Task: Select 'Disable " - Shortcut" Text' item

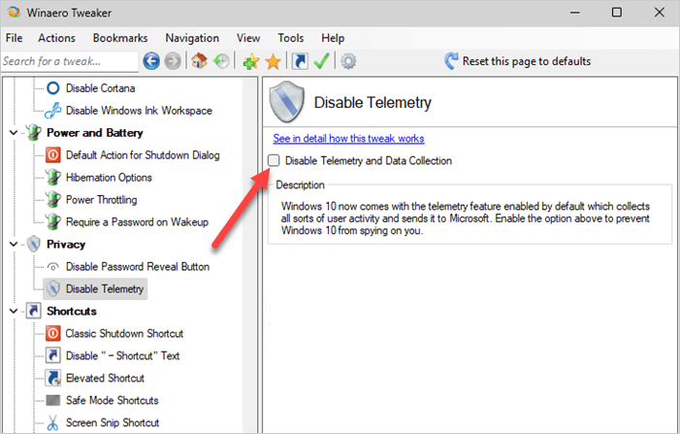Action: click(123, 356)
